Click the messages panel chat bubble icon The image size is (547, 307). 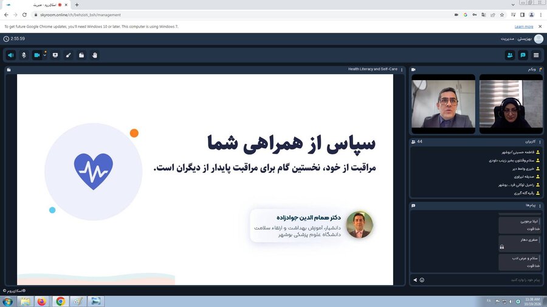point(413,206)
